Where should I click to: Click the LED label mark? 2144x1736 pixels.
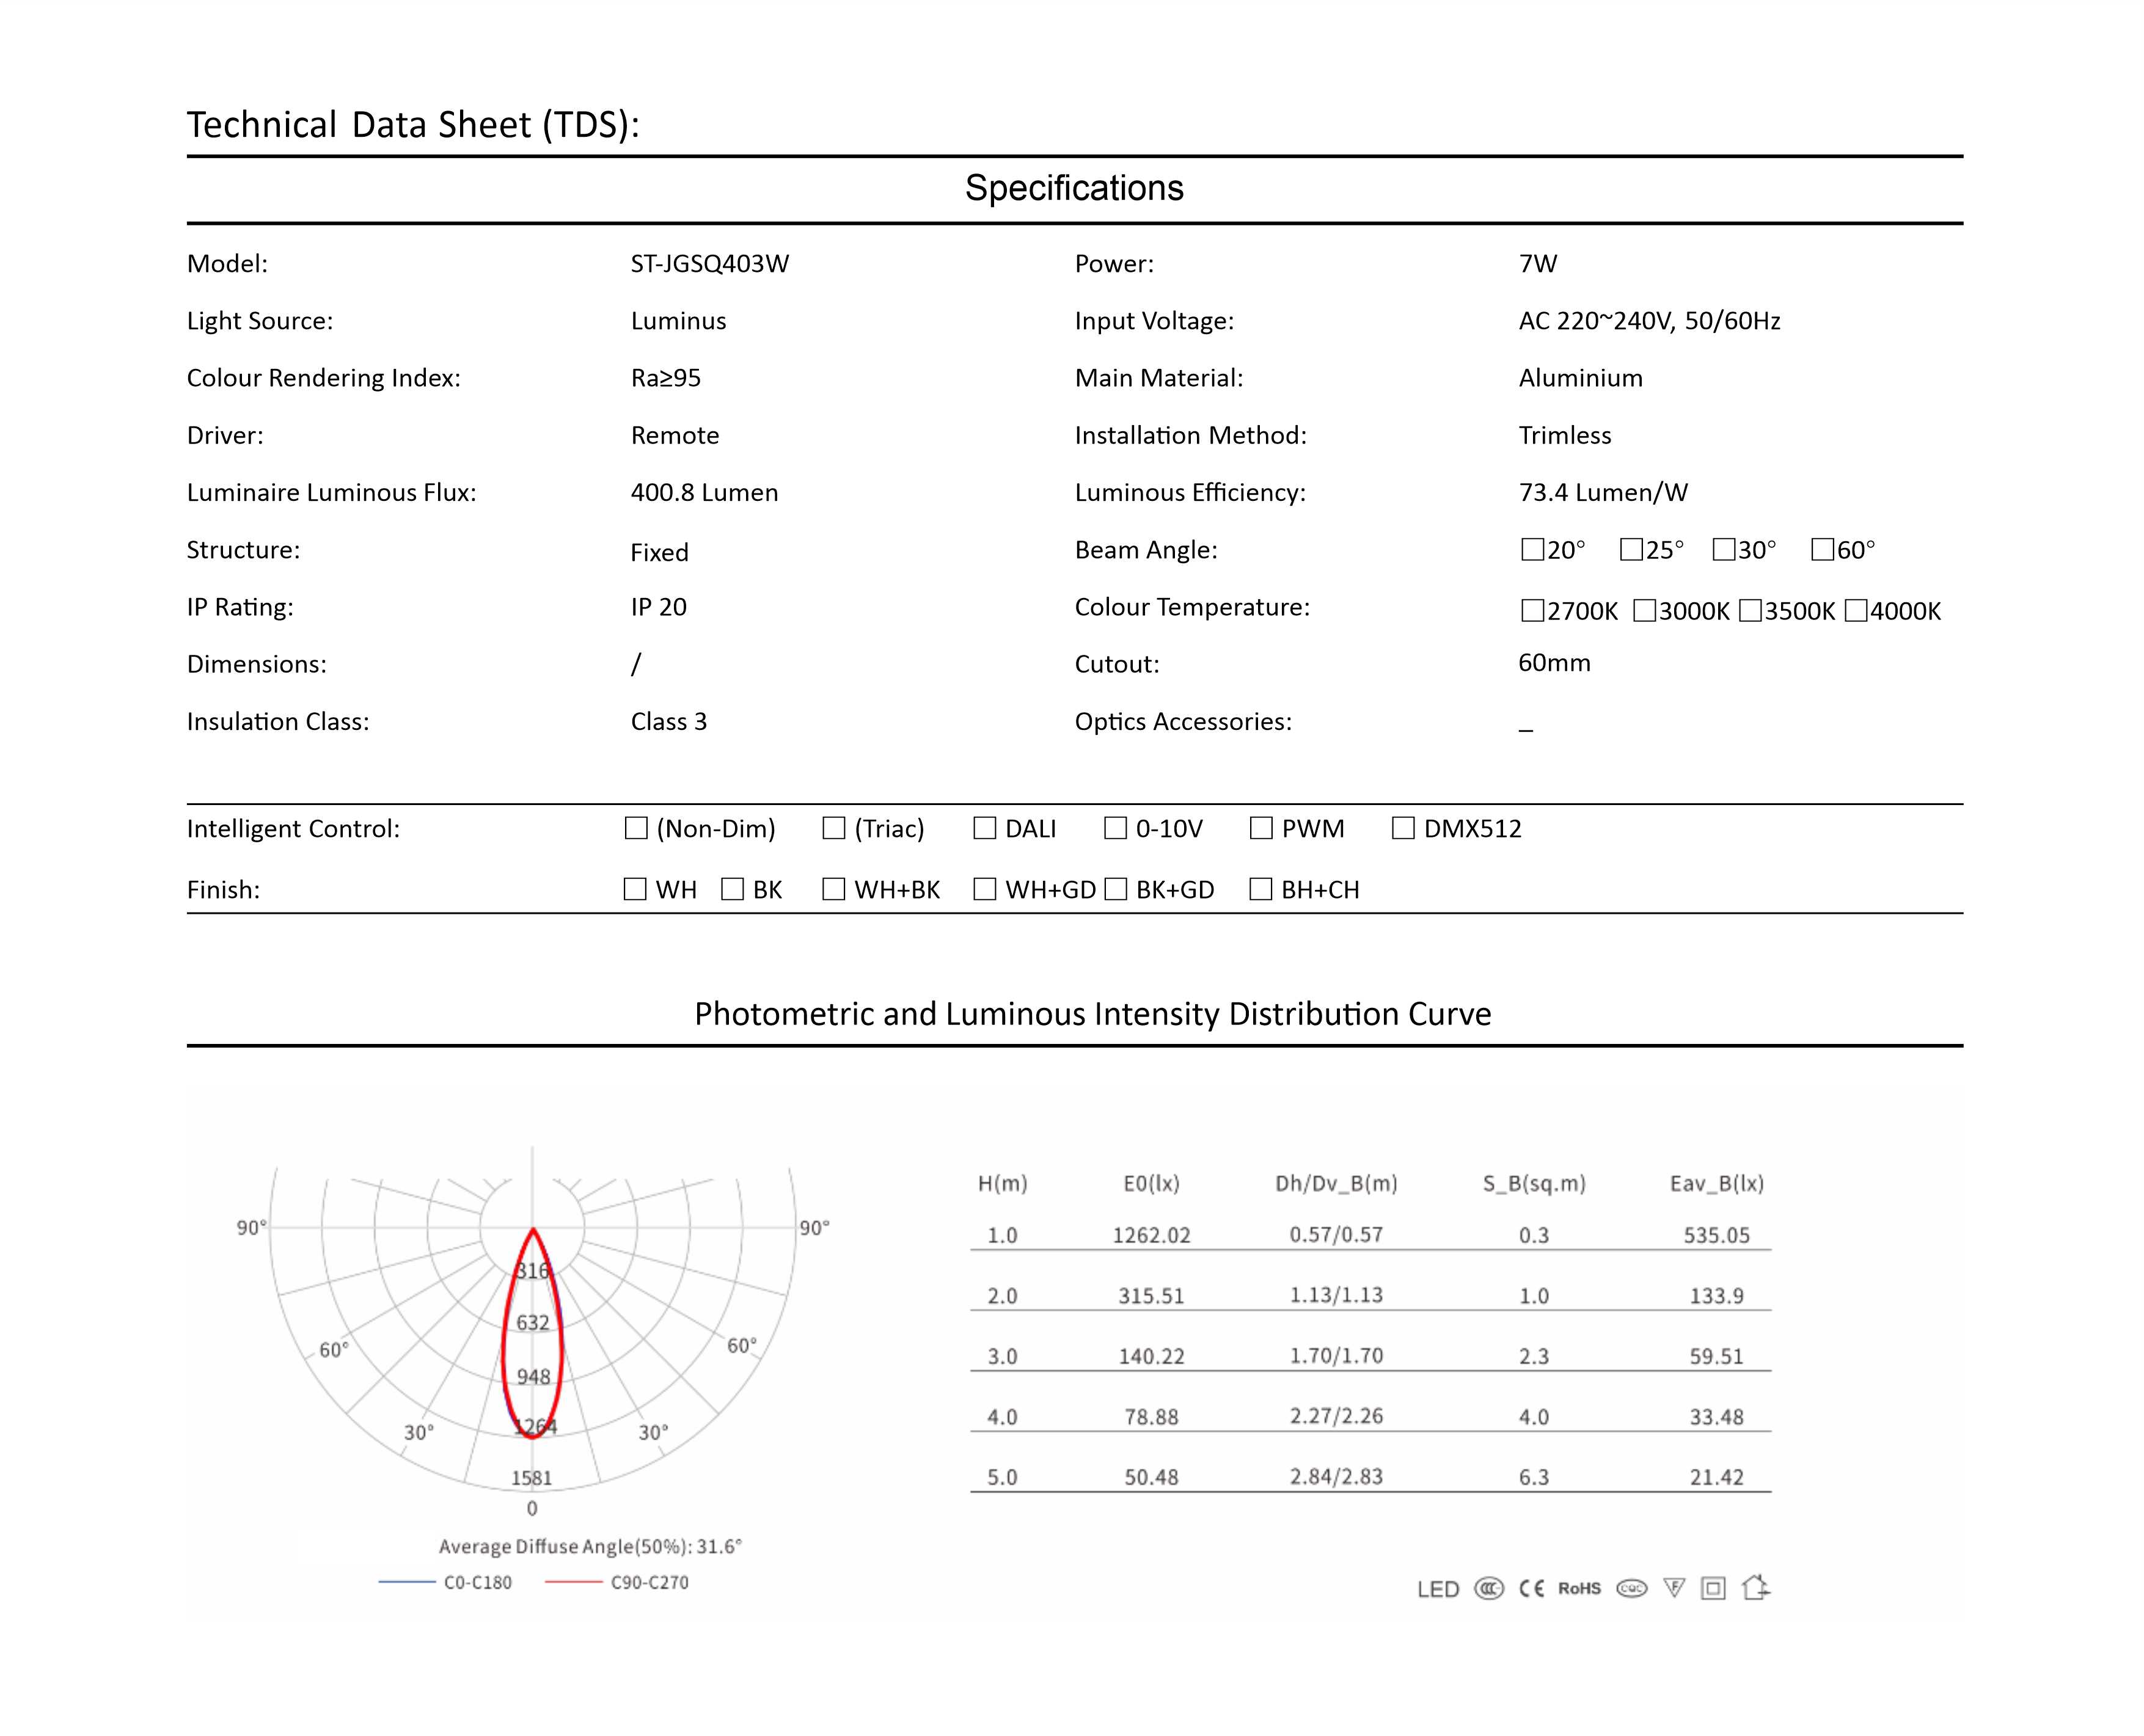click(1438, 1589)
